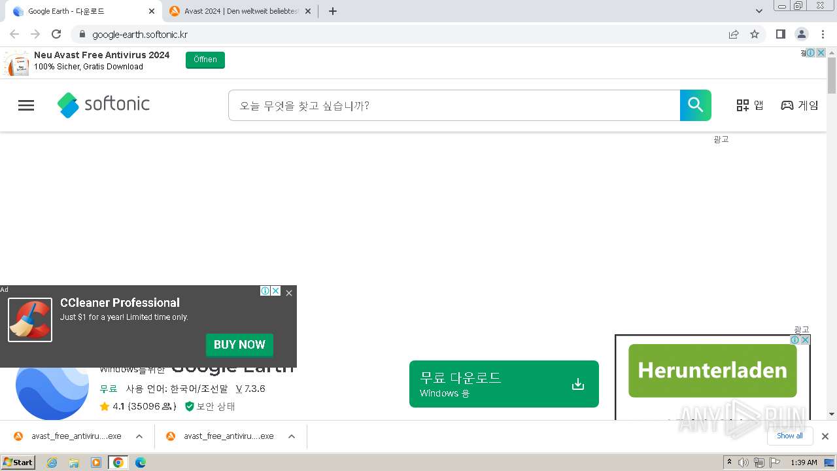
Task: Go to Softonic homepage logo
Action: [x=103, y=105]
